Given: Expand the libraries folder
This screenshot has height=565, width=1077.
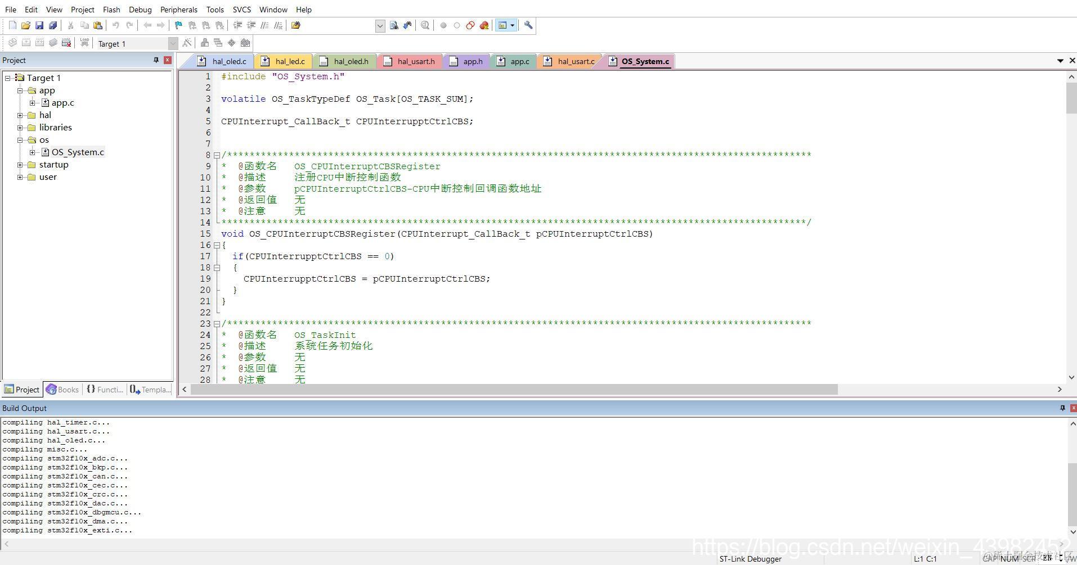Looking at the screenshot, I should click(20, 128).
